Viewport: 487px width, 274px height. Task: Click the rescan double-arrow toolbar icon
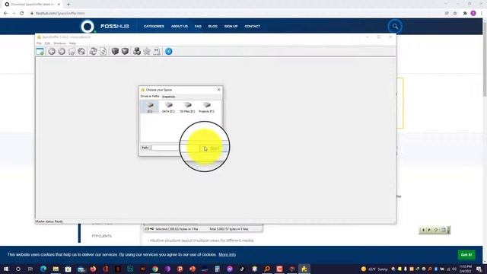[x=93, y=52]
